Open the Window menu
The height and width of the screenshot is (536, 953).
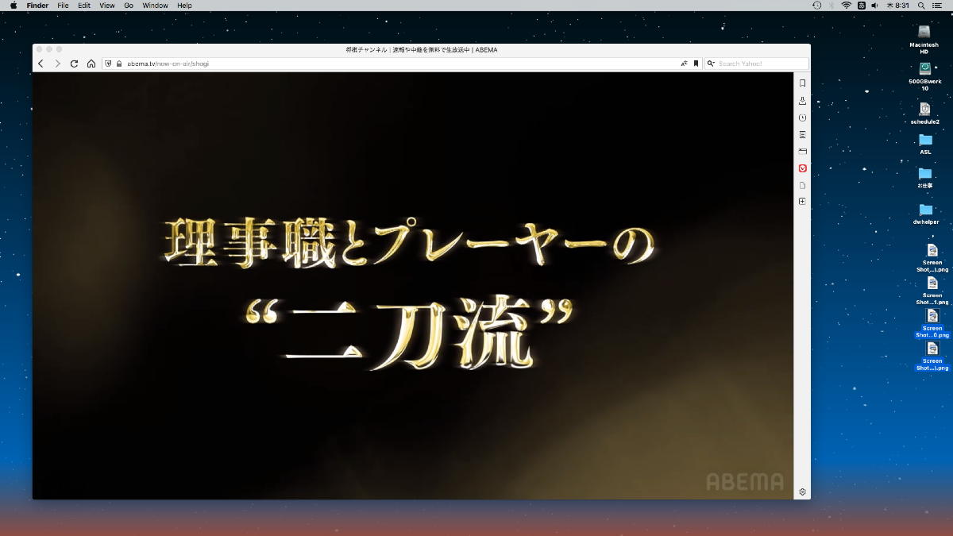click(x=155, y=6)
